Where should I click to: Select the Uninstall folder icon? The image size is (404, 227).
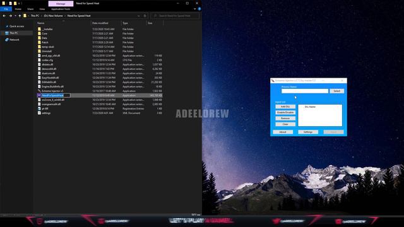[39, 51]
